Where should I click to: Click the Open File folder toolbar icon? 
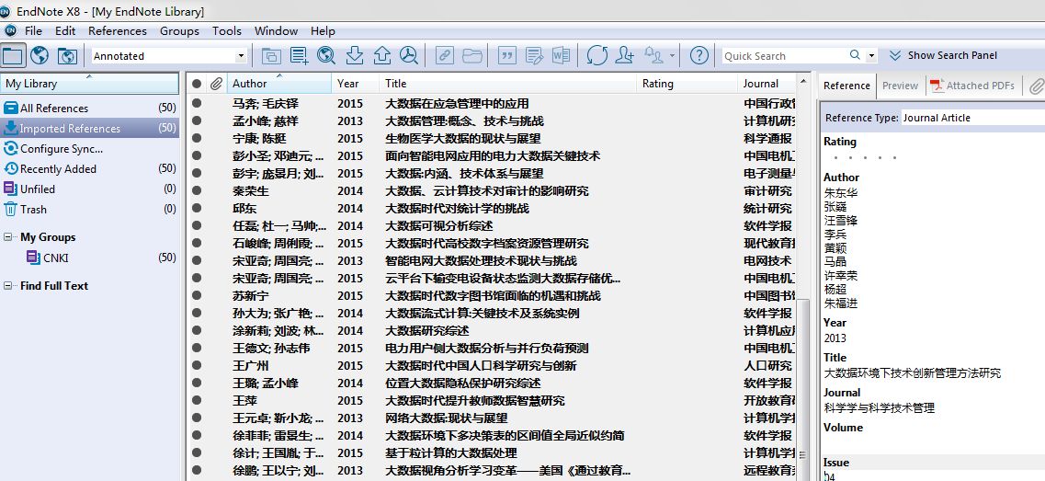471,55
